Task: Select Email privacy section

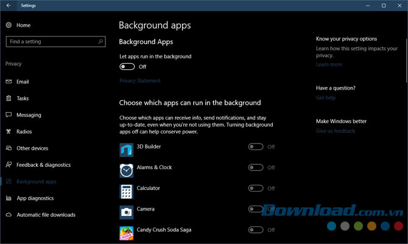Action: [23, 82]
